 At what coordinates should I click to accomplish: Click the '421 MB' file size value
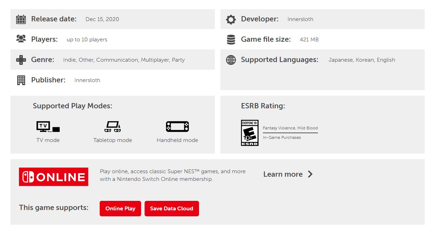[x=309, y=40]
